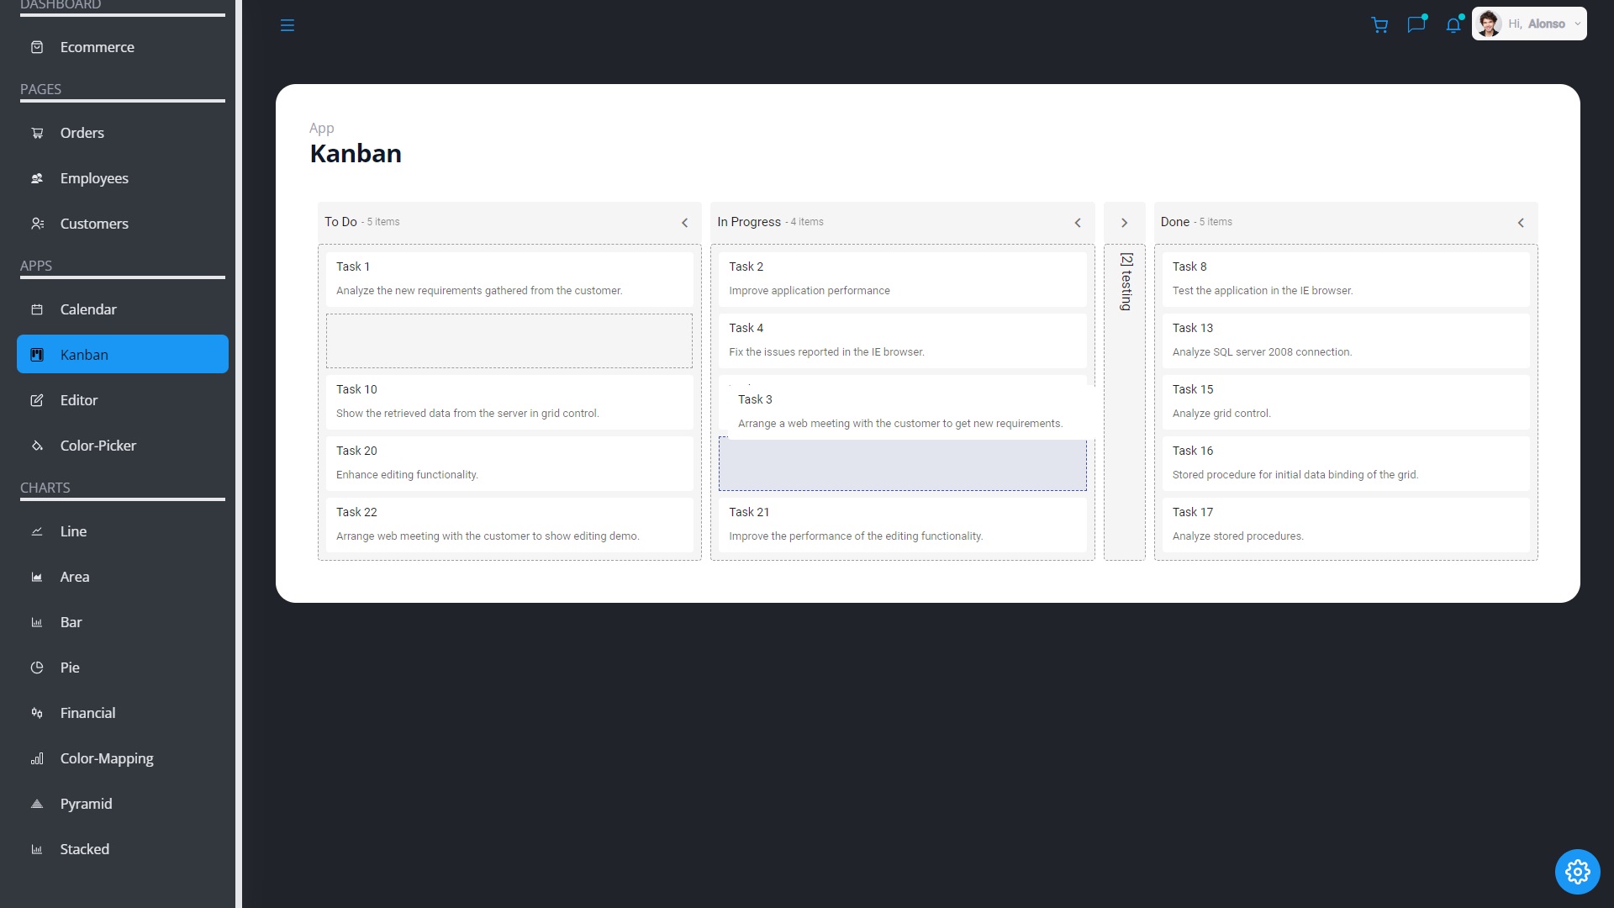Open the Stacked chart page
The image size is (1614, 908).
tap(84, 849)
